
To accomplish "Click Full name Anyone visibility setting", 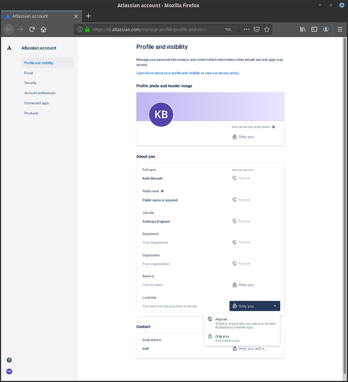I will click(242, 178).
